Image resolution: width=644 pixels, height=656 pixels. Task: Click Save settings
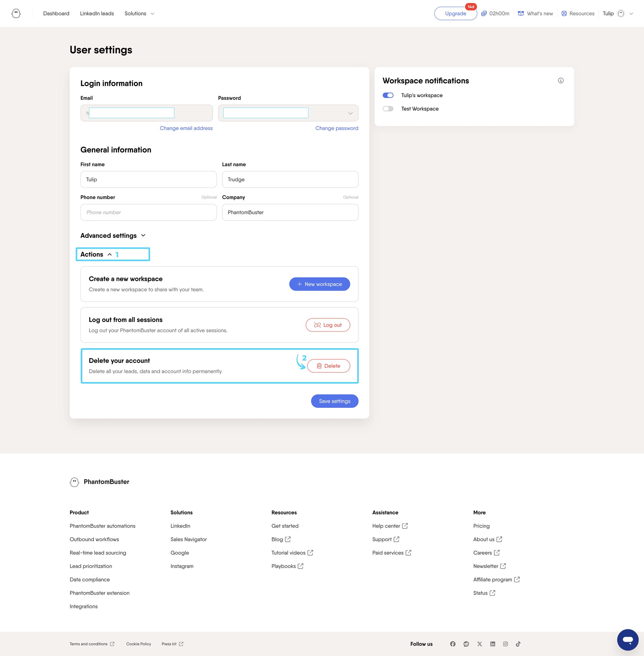pyautogui.click(x=334, y=401)
